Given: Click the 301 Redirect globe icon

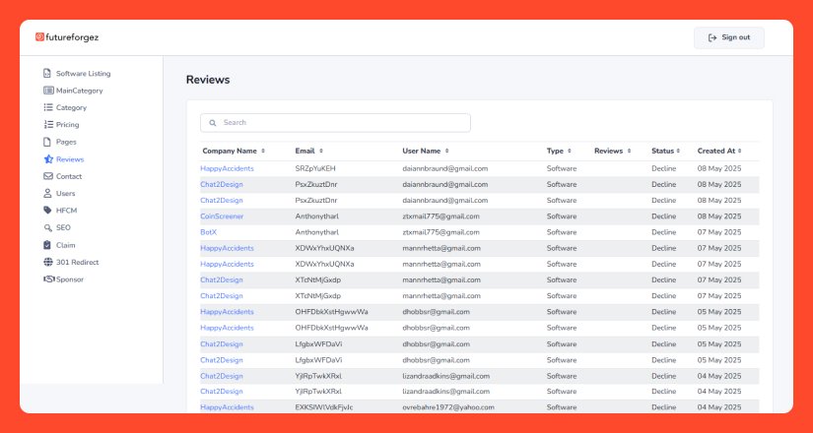Looking at the screenshot, I should [x=47, y=262].
